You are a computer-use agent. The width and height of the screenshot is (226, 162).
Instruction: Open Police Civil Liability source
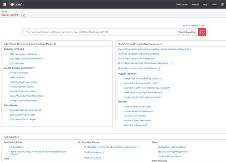tap(92, 158)
